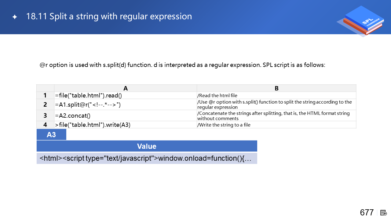Viewport: 391px width, 220px height.
Task: Click the slide navigation icon beside 677
Action: pyautogui.click(x=383, y=213)
